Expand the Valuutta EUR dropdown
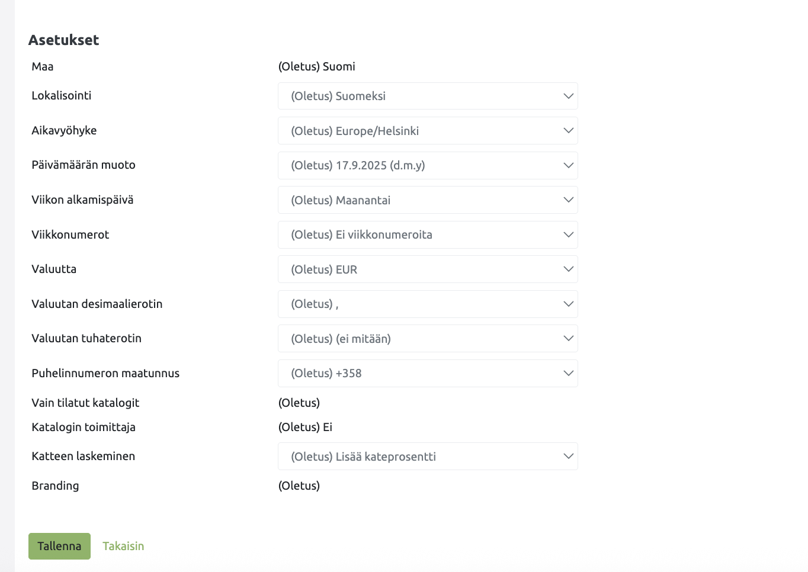This screenshot has height=572, width=808. pos(427,269)
